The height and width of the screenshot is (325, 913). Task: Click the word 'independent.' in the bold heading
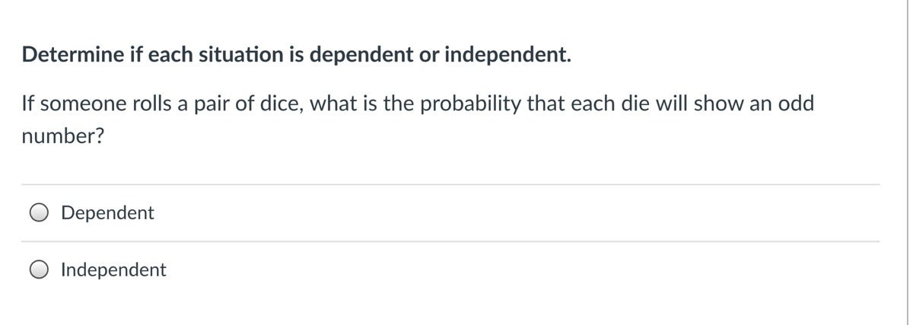(x=507, y=56)
